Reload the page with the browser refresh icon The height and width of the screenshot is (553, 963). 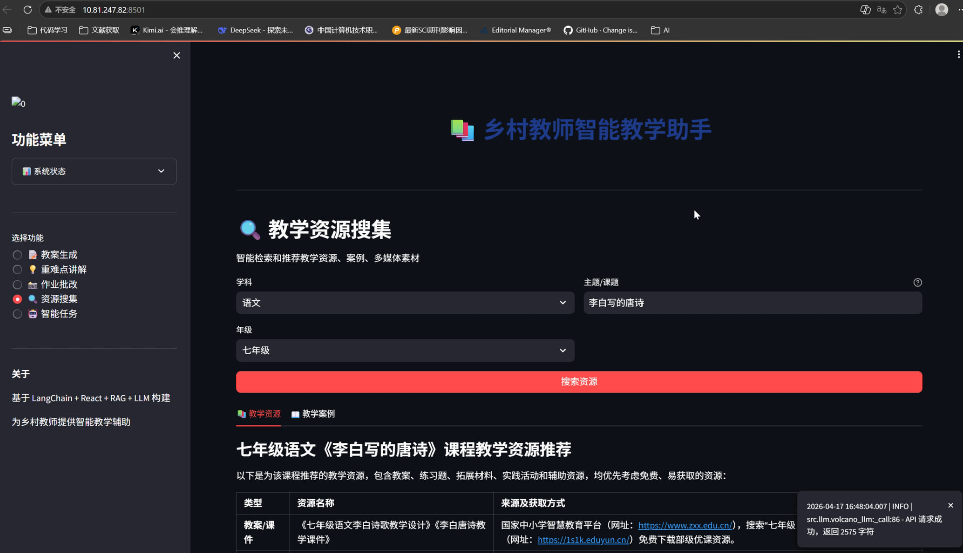pyautogui.click(x=28, y=10)
